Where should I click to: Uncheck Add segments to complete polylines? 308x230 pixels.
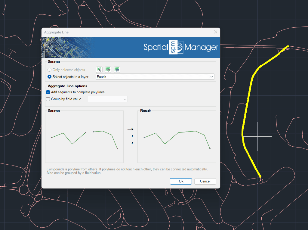pos(48,92)
